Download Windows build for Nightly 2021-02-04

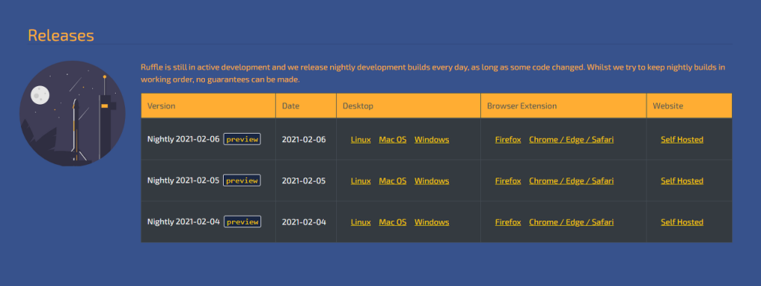point(432,222)
